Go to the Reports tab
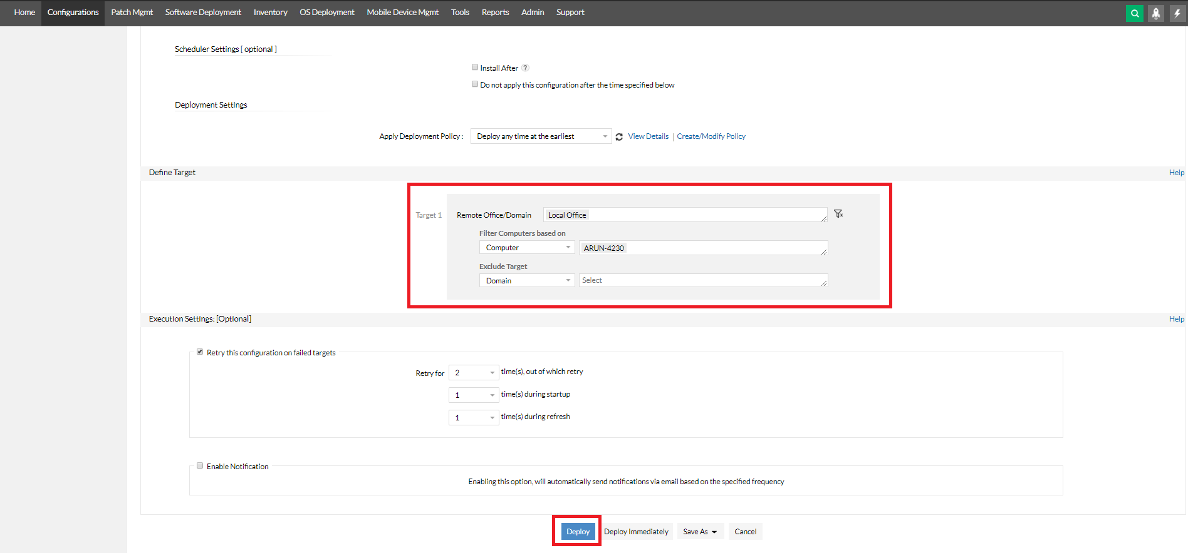1188x553 pixels. pyautogui.click(x=496, y=13)
